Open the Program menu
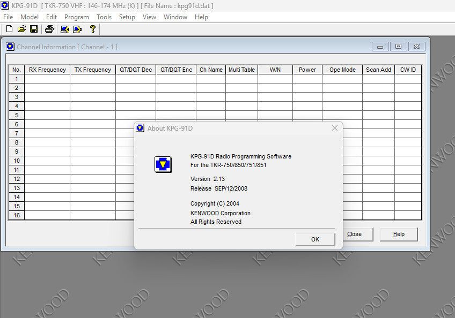Viewport: 455px width, 318px height. click(x=77, y=17)
